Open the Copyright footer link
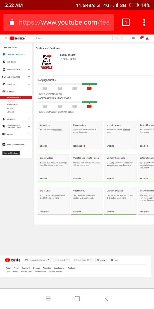Screen dimensions: 154x309 (26, 268)
